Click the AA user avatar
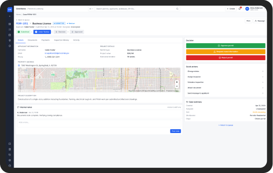The width and height of the screenshot is (273, 173). point(247,8)
